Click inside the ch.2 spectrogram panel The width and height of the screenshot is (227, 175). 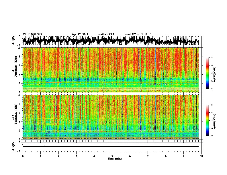point(110,117)
